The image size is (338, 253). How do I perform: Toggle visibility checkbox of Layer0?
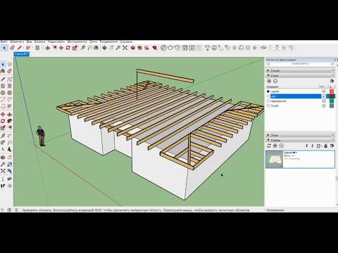click(x=324, y=91)
